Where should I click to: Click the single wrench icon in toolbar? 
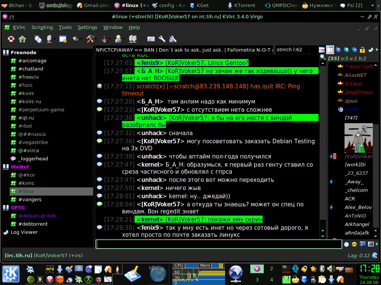(162, 39)
